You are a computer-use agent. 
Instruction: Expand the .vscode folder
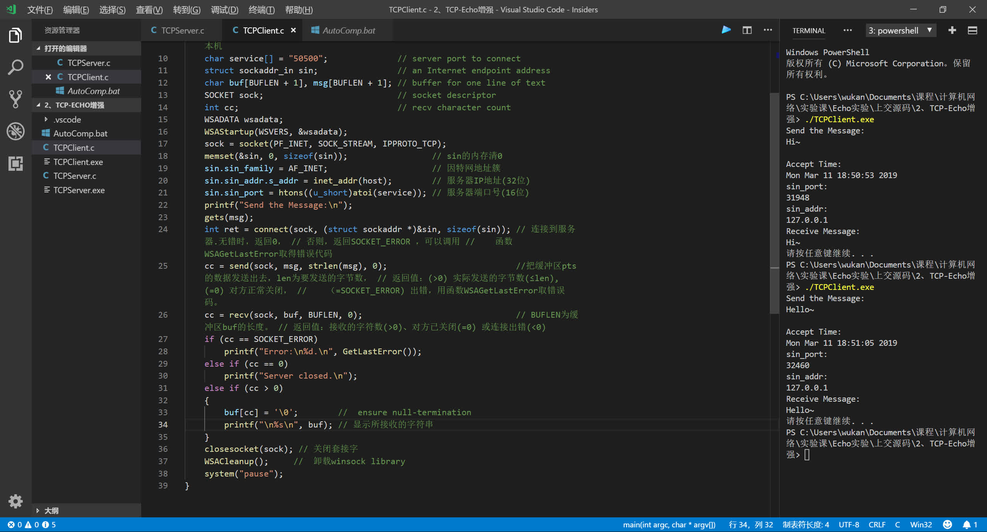coord(67,120)
